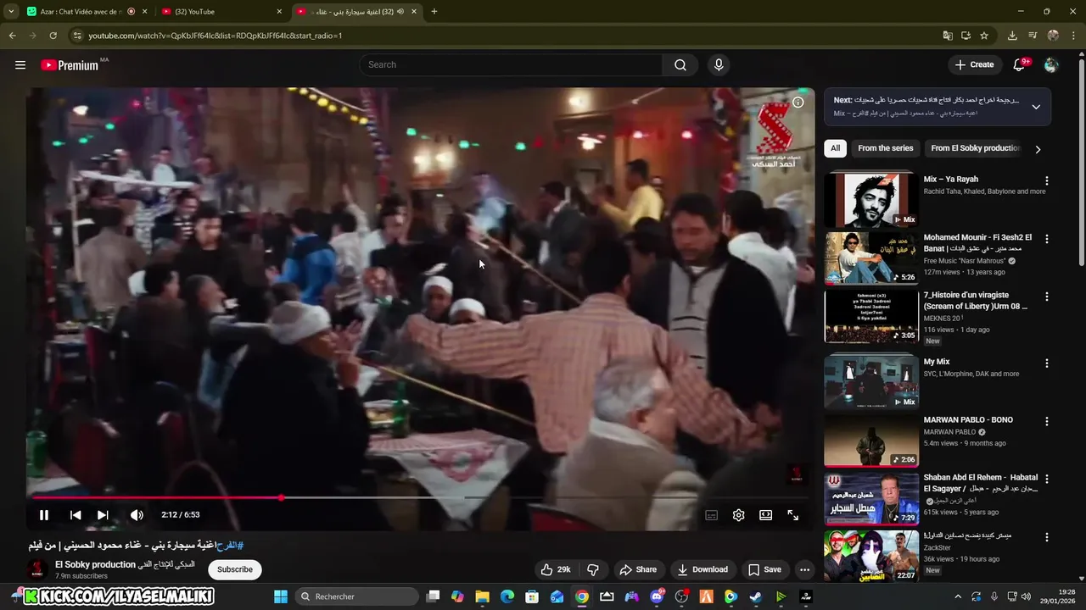This screenshot has width=1086, height=610.
Task: Reload the current page
Action: (53, 36)
